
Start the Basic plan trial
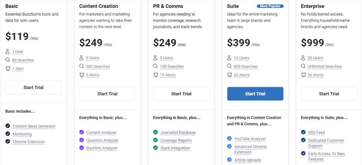[x=34, y=87]
